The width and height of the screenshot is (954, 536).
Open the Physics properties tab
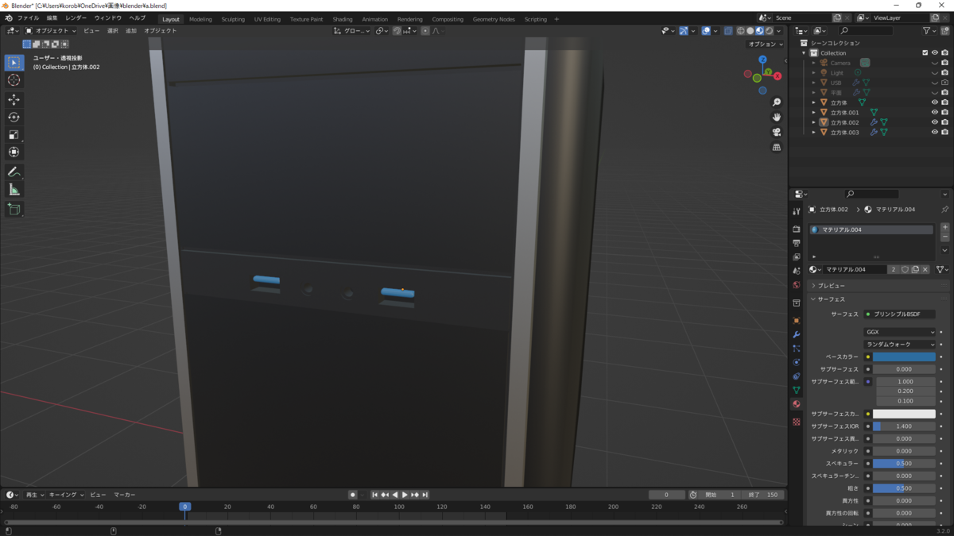pyautogui.click(x=797, y=363)
